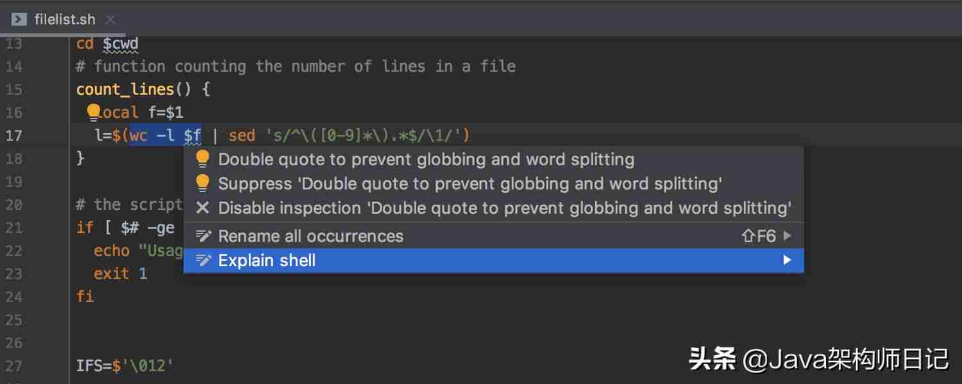The height and width of the screenshot is (384, 962).
Task: Click the selected 'wc -l $f' text
Action: tap(165, 136)
